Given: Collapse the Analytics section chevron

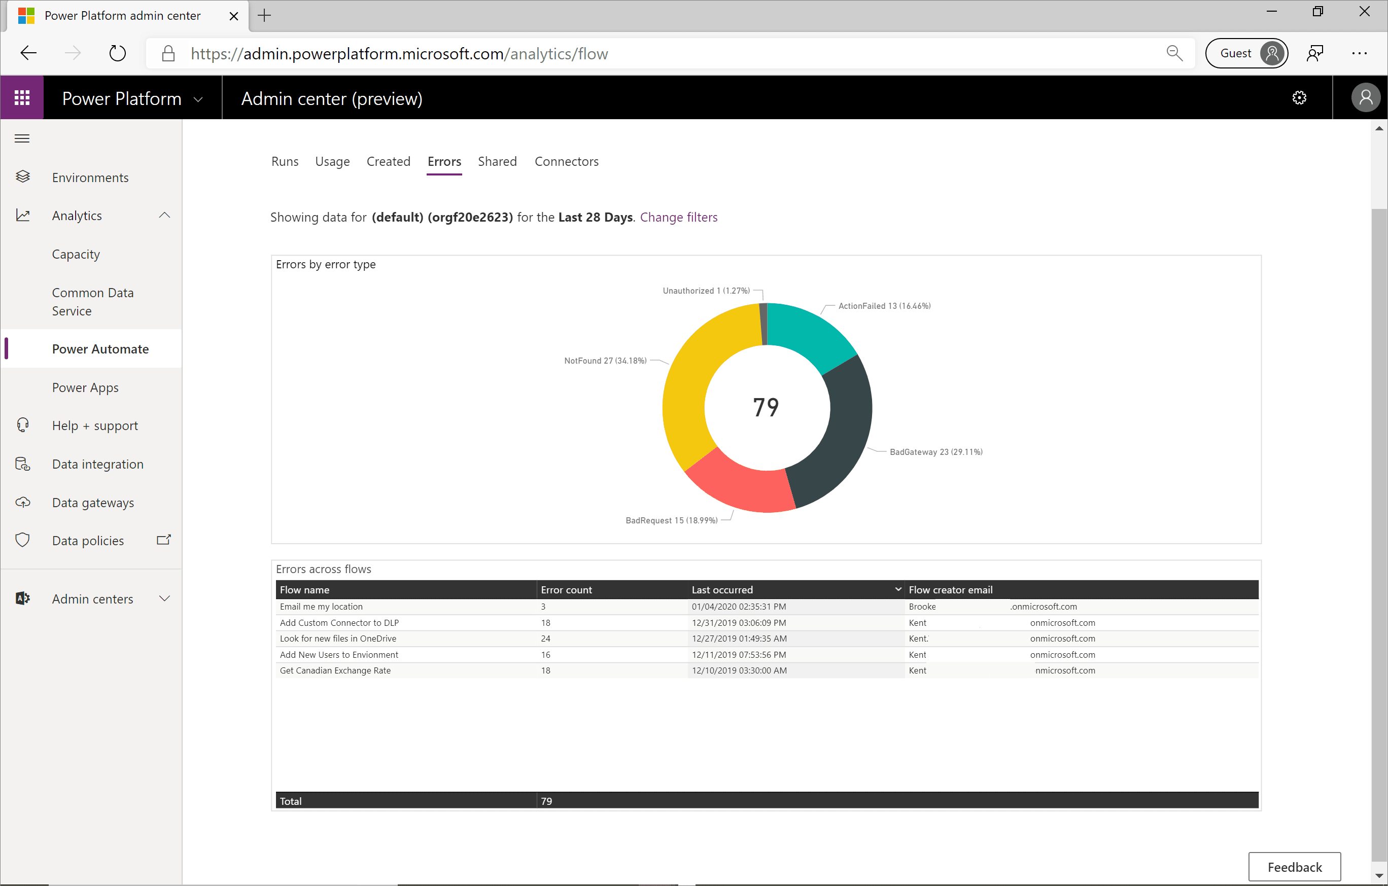Looking at the screenshot, I should [164, 215].
